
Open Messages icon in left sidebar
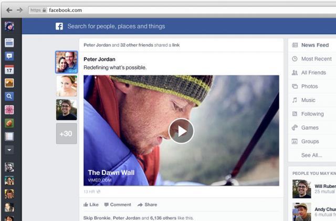pyautogui.click(x=9, y=56)
